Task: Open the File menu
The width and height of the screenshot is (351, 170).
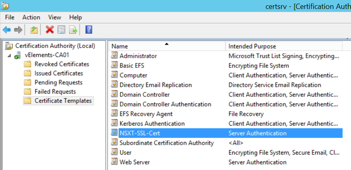Action: point(10,17)
